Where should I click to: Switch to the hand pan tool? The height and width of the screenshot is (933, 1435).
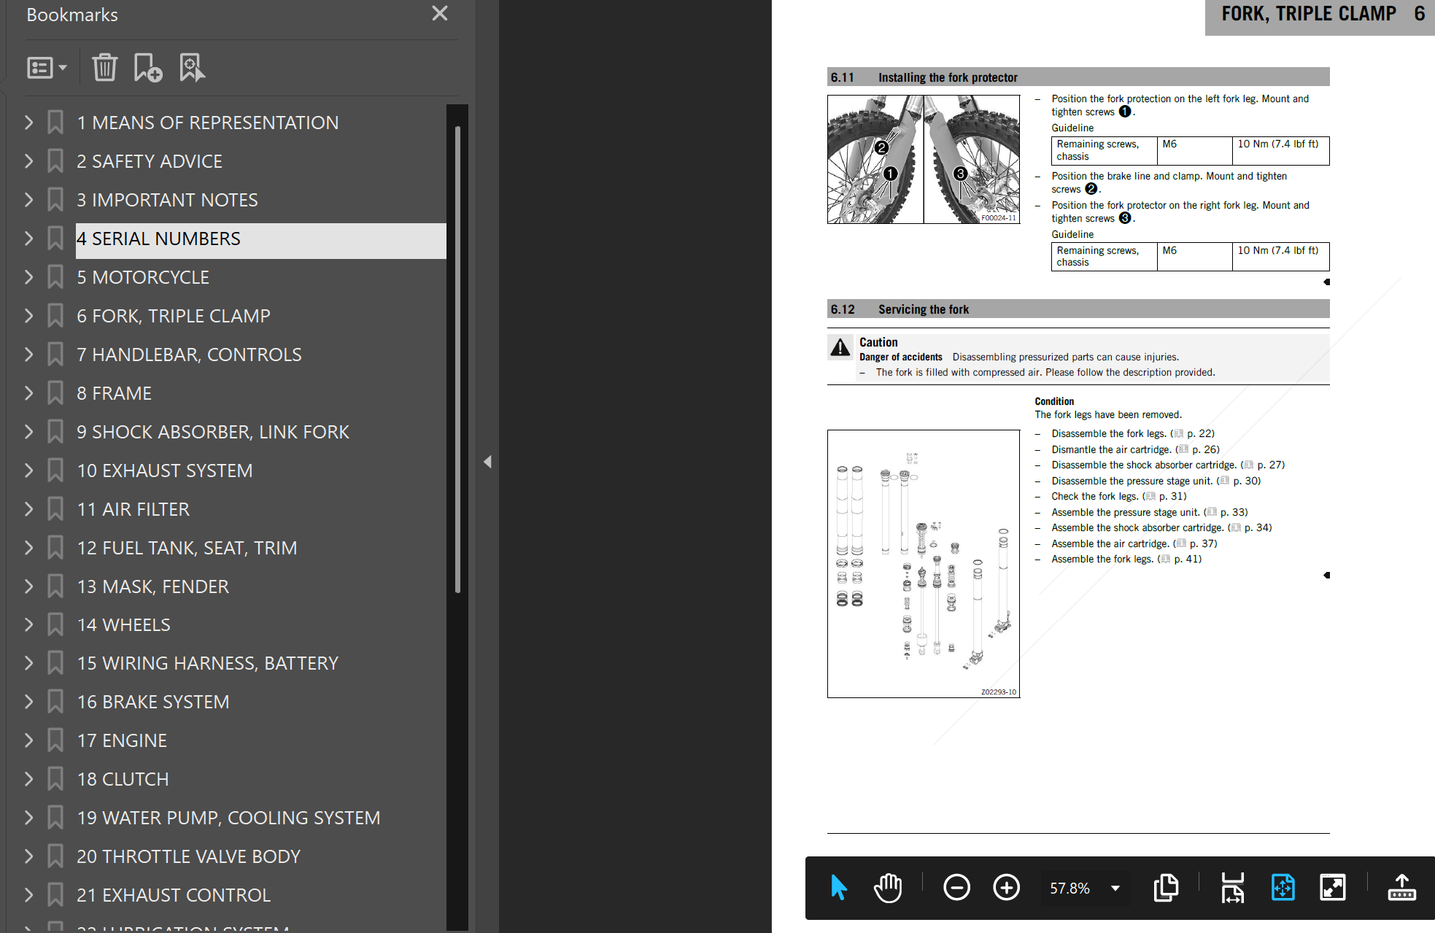point(888,888)
